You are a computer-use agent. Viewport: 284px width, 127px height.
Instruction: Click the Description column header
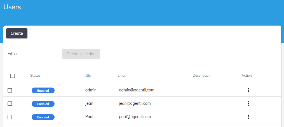[x=201, y=75]
